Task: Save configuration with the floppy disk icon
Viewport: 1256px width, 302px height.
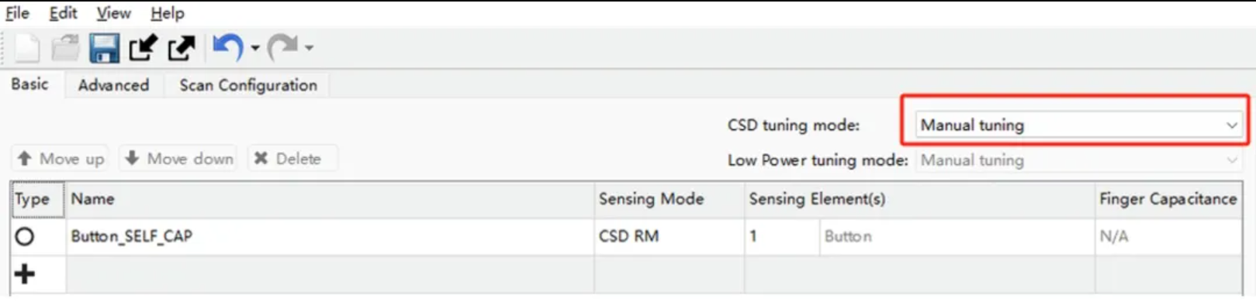Action: 104,48
